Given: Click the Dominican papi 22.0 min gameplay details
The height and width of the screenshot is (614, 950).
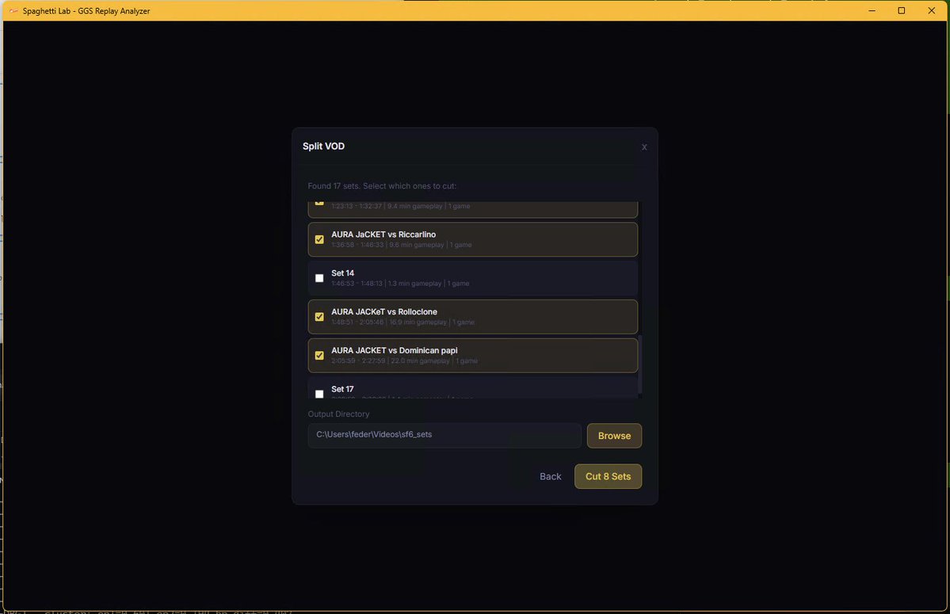Looking at the screenshot, I should point(404,361).
